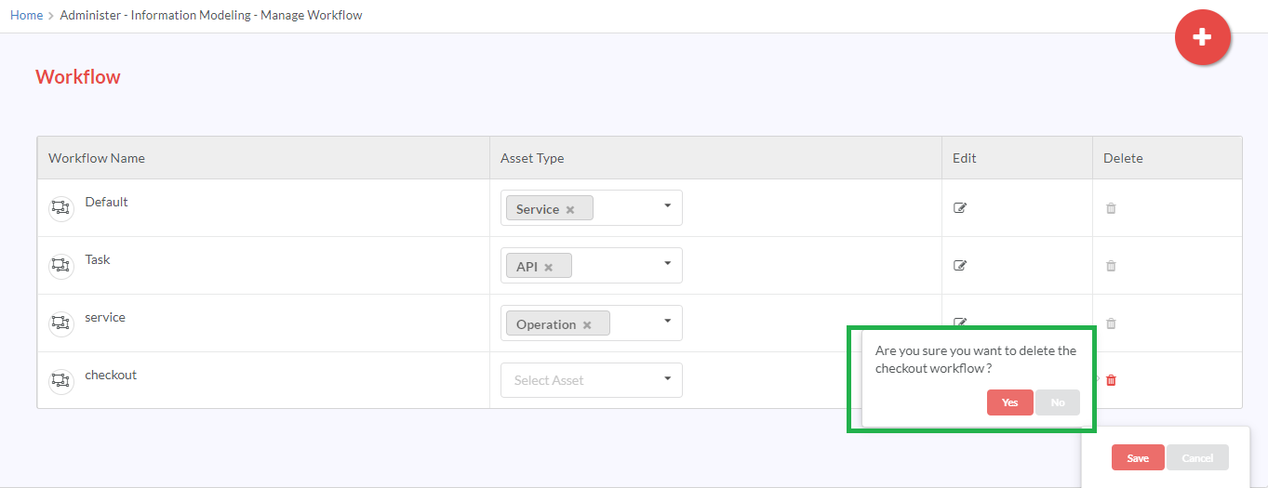Remove the API asset tag

coord(549,268)
